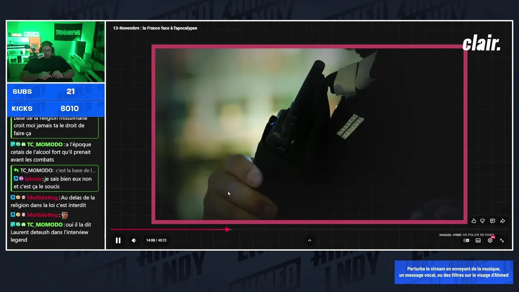Click the 14:08 / 48:25 time display
Viewport: 519px width, 292px height.
pyautogui.click(x=157, y=240)
